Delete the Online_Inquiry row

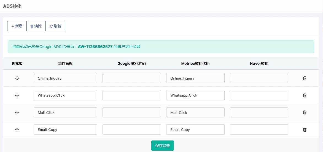305,78
